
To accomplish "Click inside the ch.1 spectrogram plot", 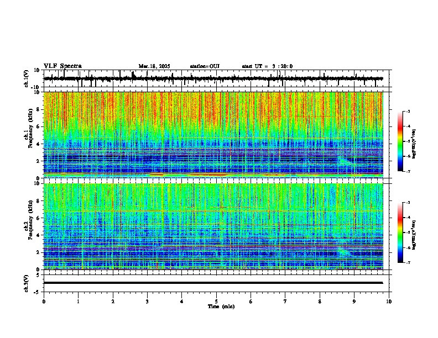I will pos(213,135).
